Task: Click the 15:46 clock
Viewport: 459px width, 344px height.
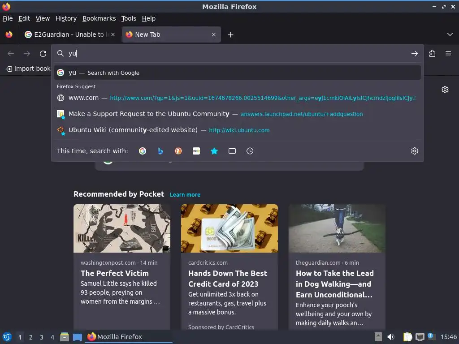Action: pyautogui.click(x=448, y=337)
